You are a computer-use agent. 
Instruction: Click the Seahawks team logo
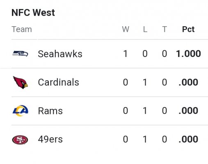(x=20, y=53)
